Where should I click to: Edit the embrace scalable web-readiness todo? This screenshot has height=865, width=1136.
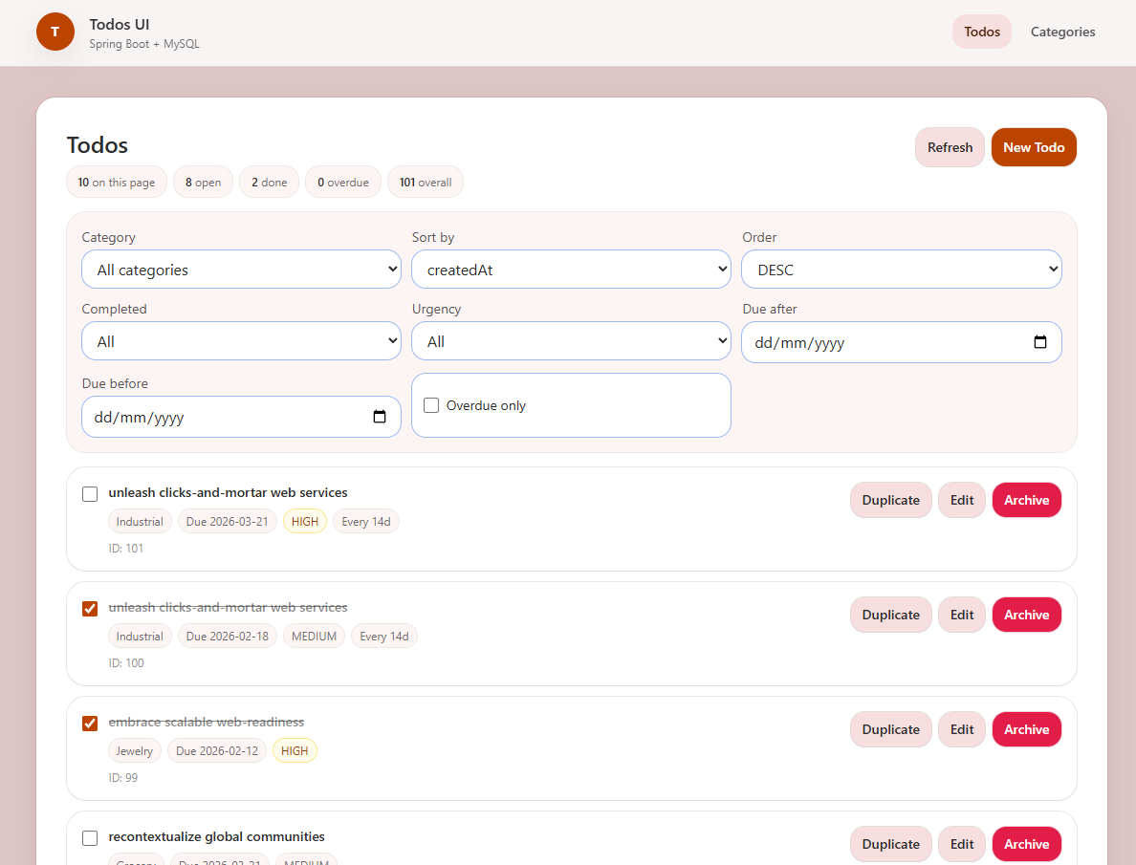[962, 729]
